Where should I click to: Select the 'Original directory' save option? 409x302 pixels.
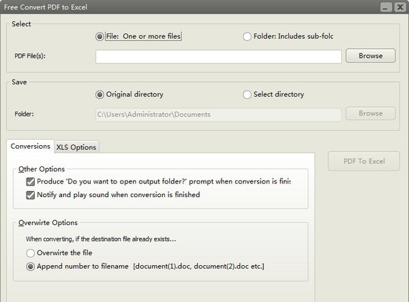[x=100, y=95]
